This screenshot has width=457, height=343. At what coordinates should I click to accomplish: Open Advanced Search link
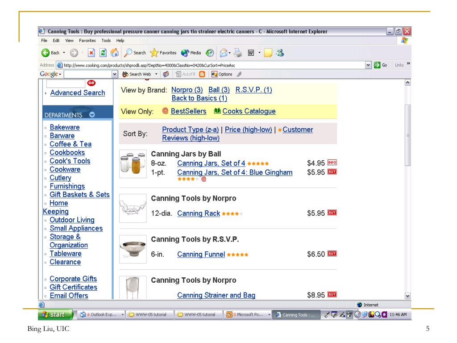(x=78, y=93)
